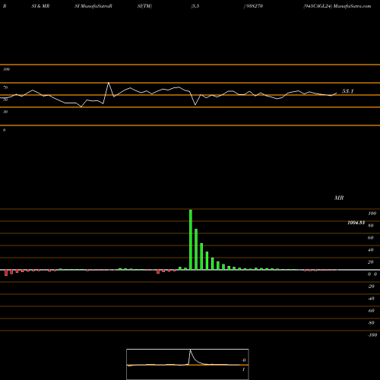
Task: Click the -100 histogram axis label
Action: 372,335
